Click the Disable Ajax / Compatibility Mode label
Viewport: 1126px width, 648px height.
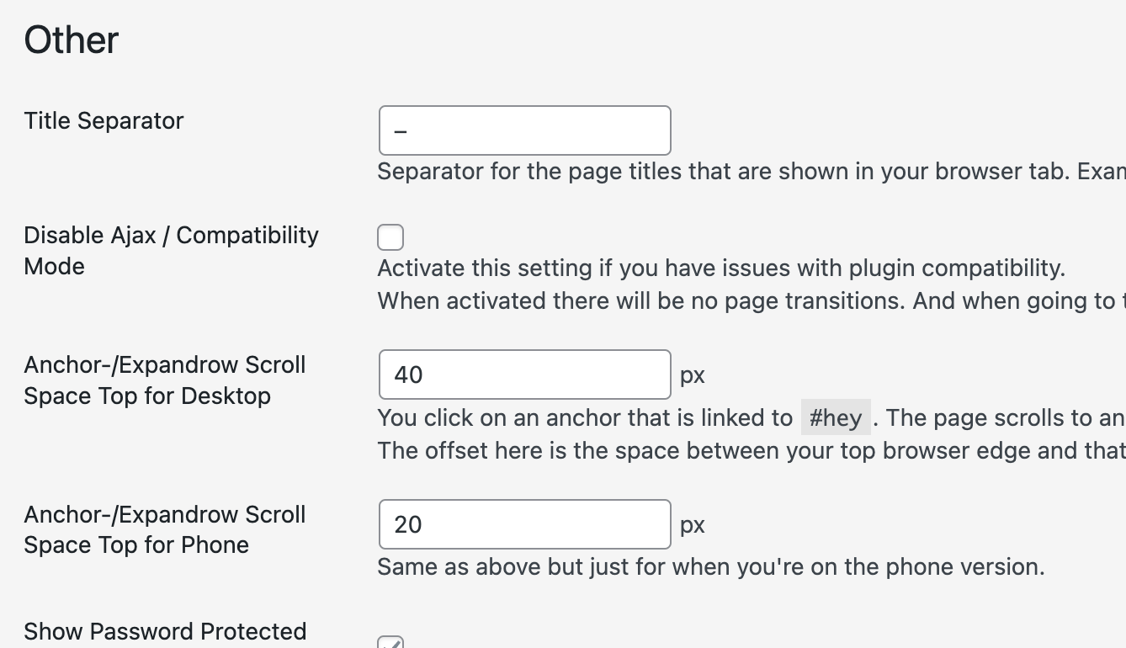click(x=171, y=250)
